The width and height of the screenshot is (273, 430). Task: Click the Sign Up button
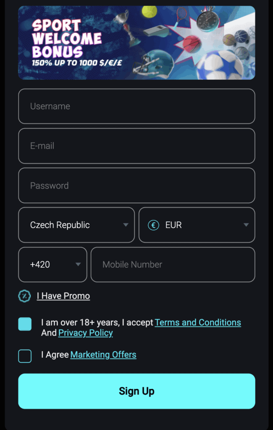[136, 391]
